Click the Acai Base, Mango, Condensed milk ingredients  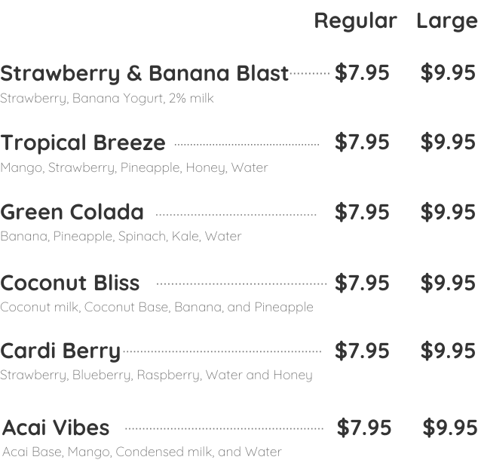[142, 452]
